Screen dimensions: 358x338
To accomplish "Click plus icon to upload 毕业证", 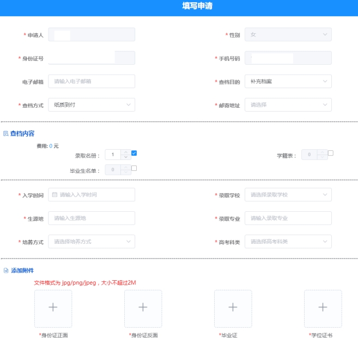I will pos(233,308).
